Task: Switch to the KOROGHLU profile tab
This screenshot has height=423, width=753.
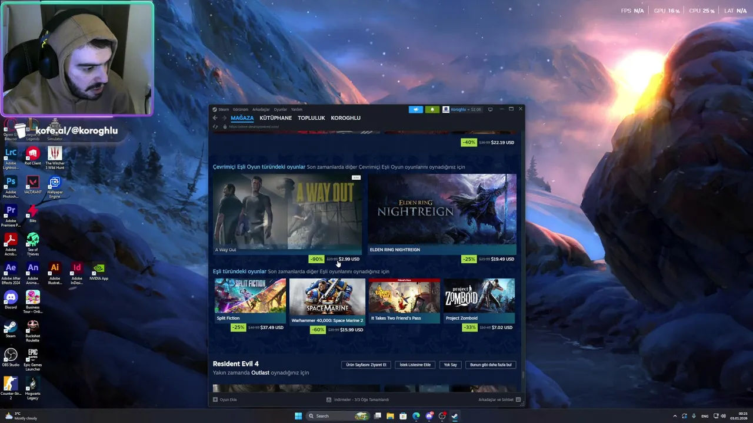Action: [x=345, y=118]
